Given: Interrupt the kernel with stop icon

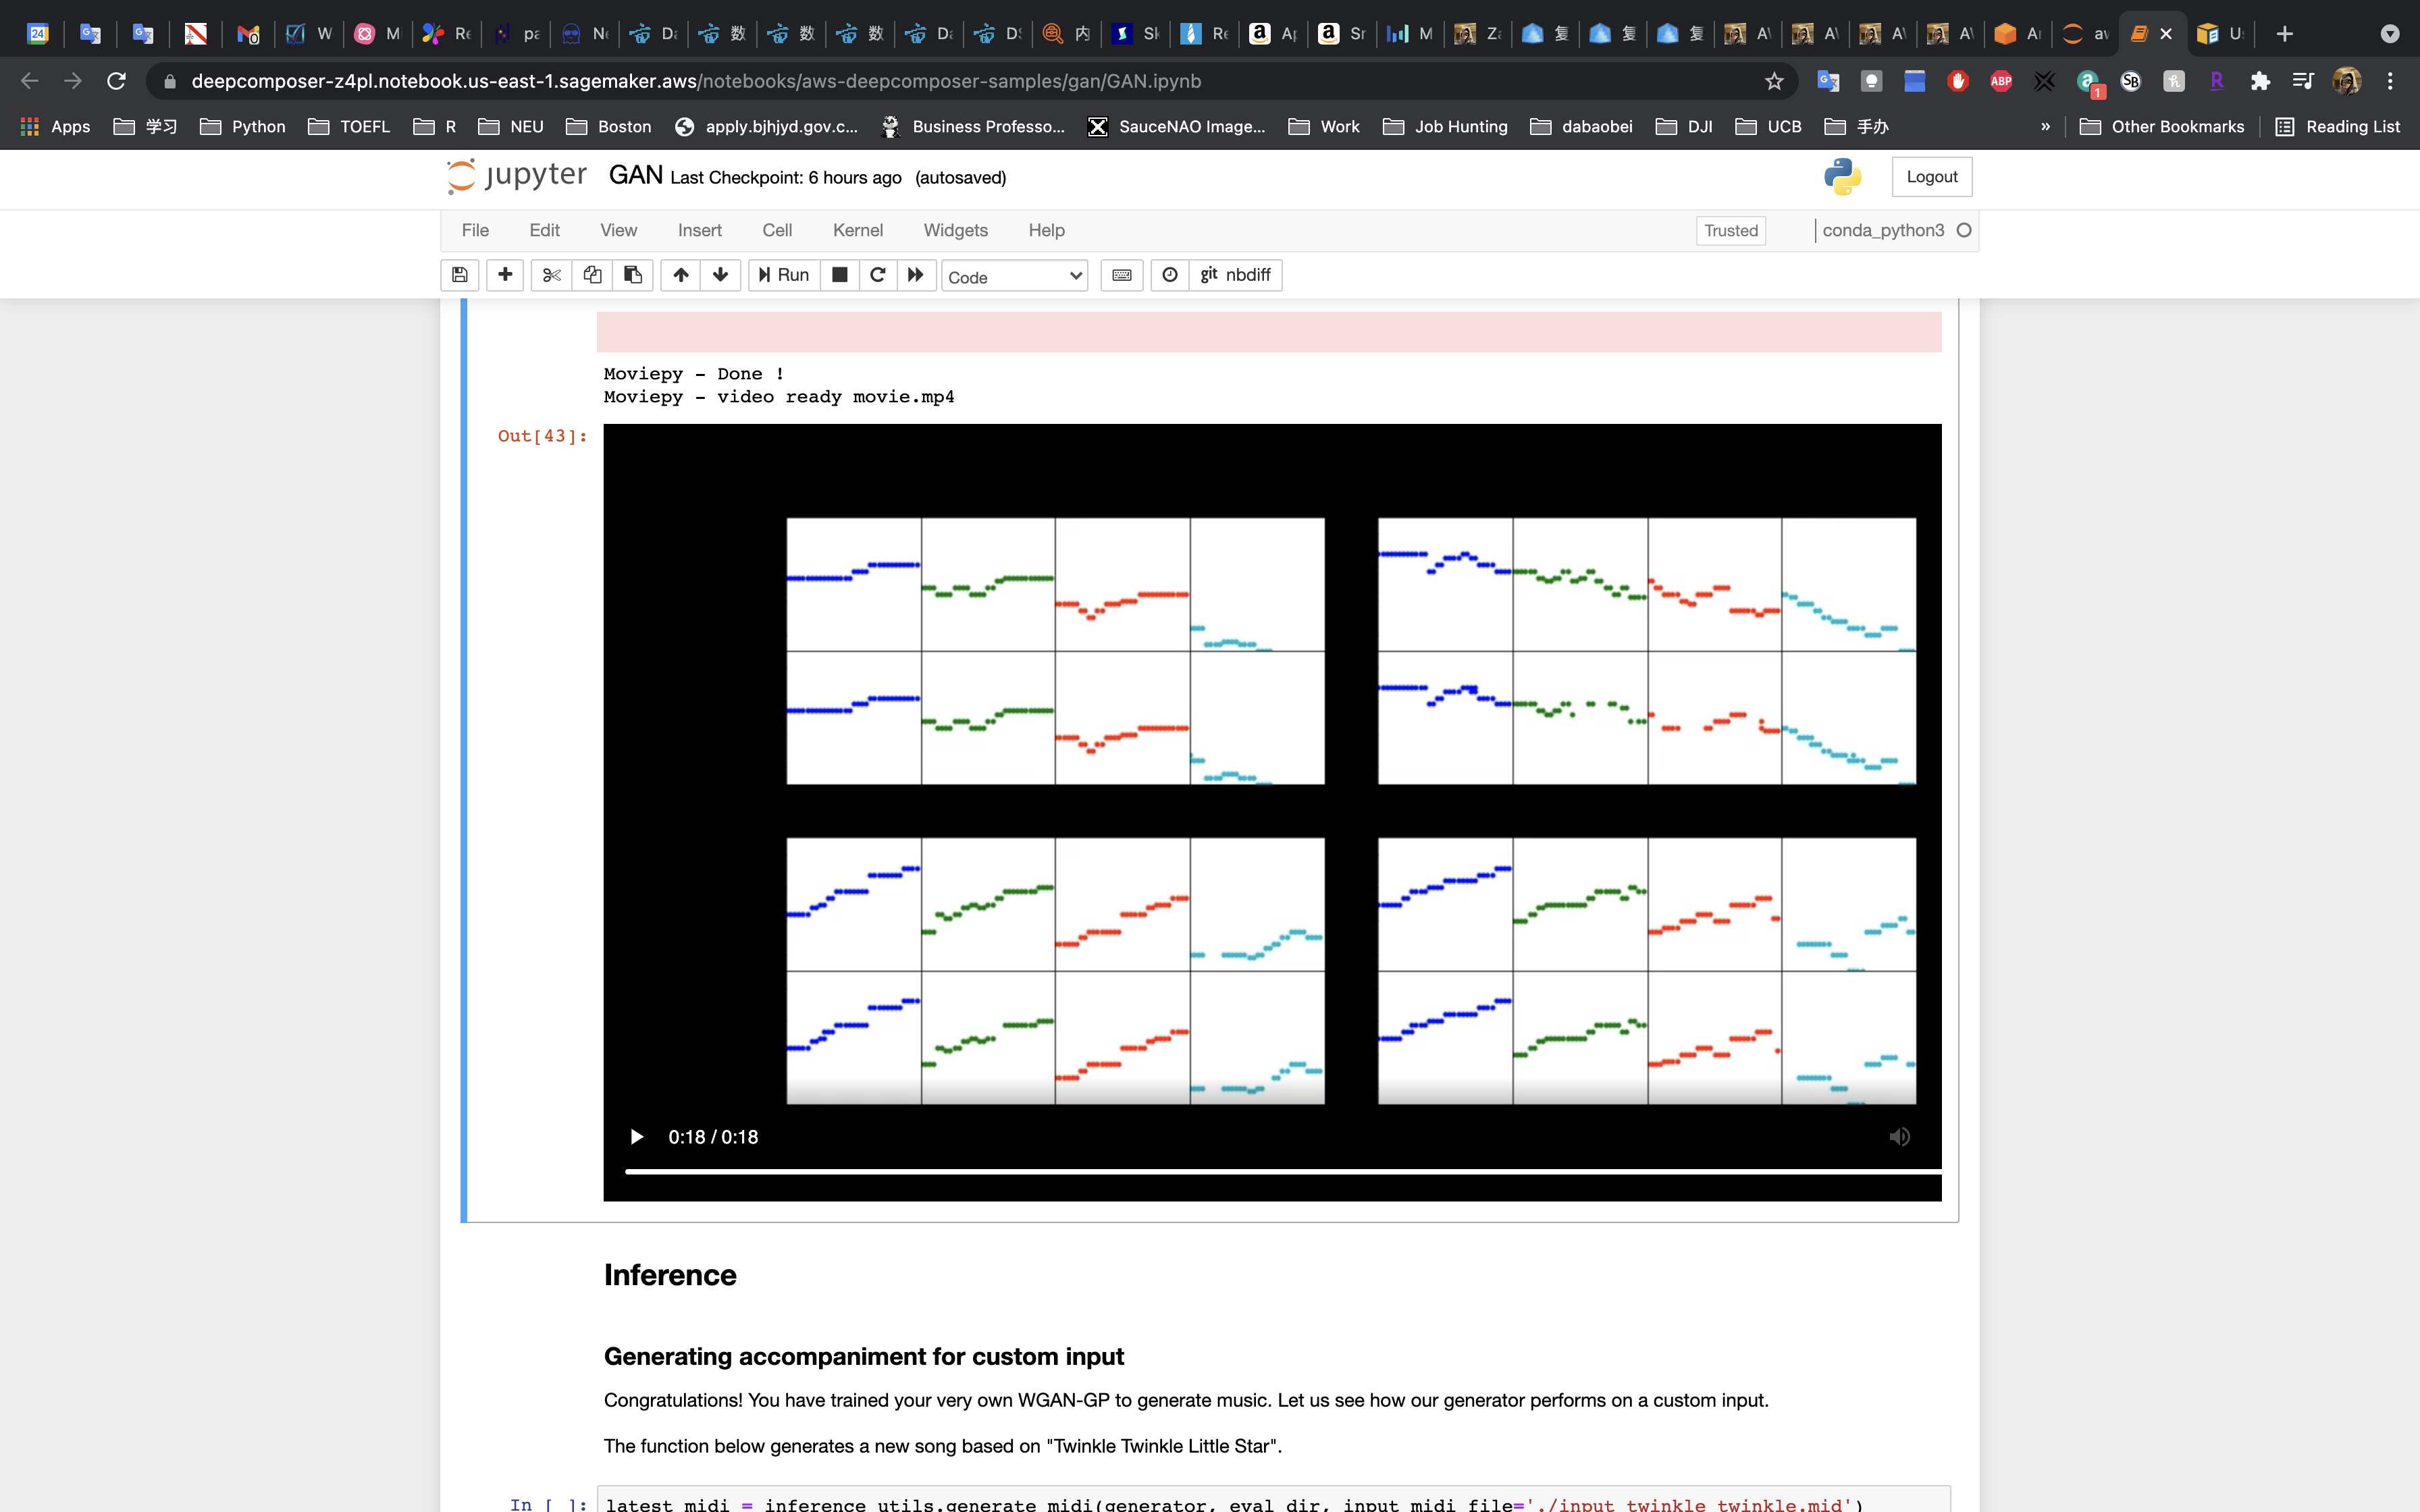Looking at the screenshot, I should coord(840,275).
